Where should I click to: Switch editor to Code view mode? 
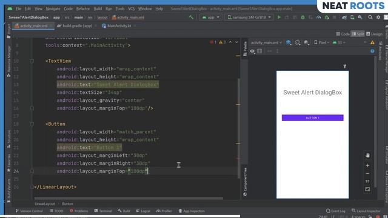pyautogui.click(x=343, y=34)
